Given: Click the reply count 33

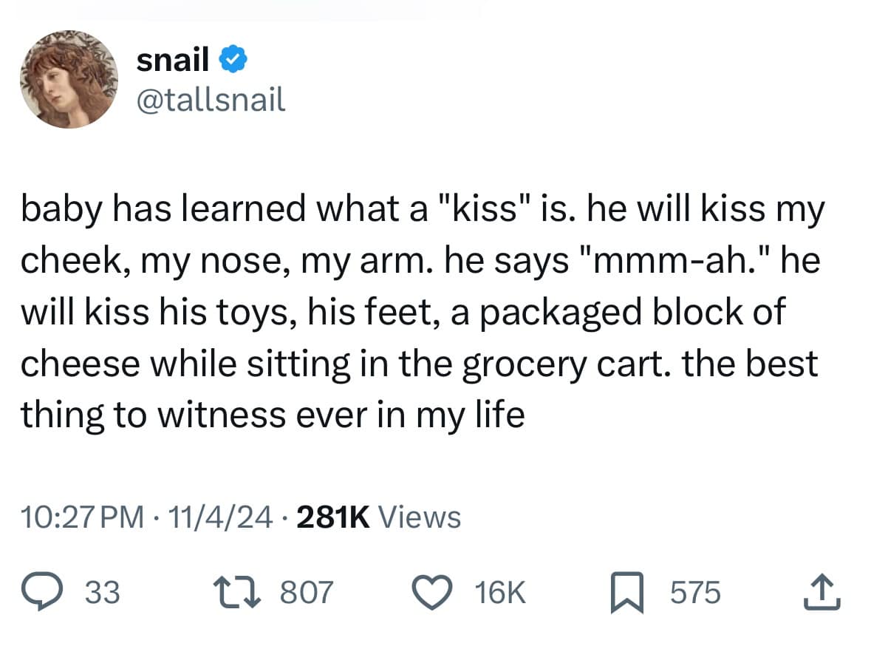Looking at the screenshot, I should 103,593.
